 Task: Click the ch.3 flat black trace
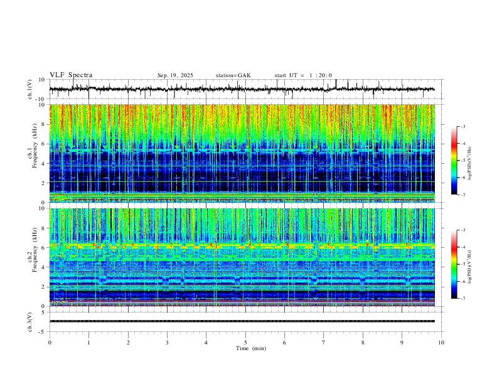[242, 321]
